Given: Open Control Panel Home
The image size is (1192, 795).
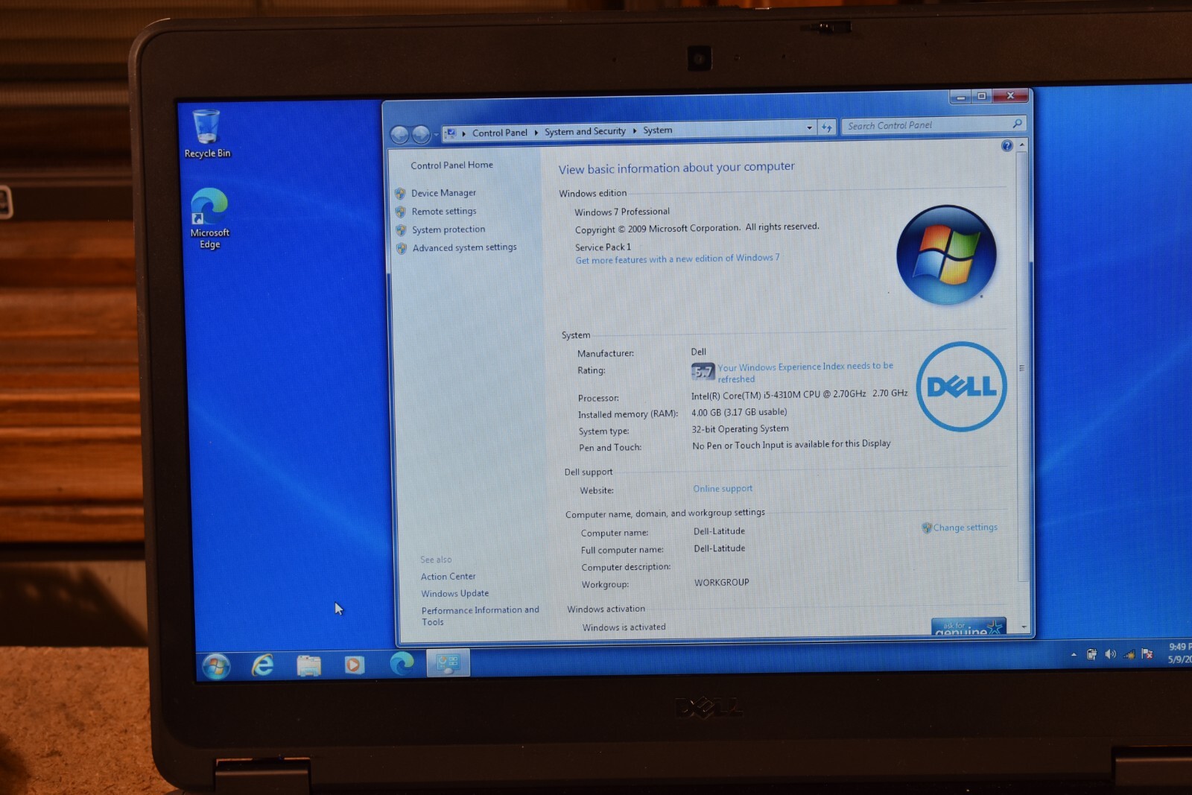Looking at the screenshot, I should click(x=451, y=165).
